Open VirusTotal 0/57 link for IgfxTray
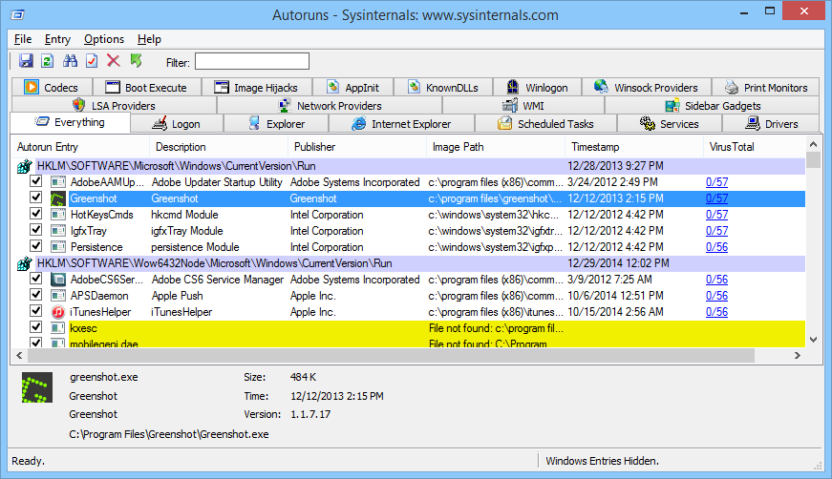 point(716,231)
